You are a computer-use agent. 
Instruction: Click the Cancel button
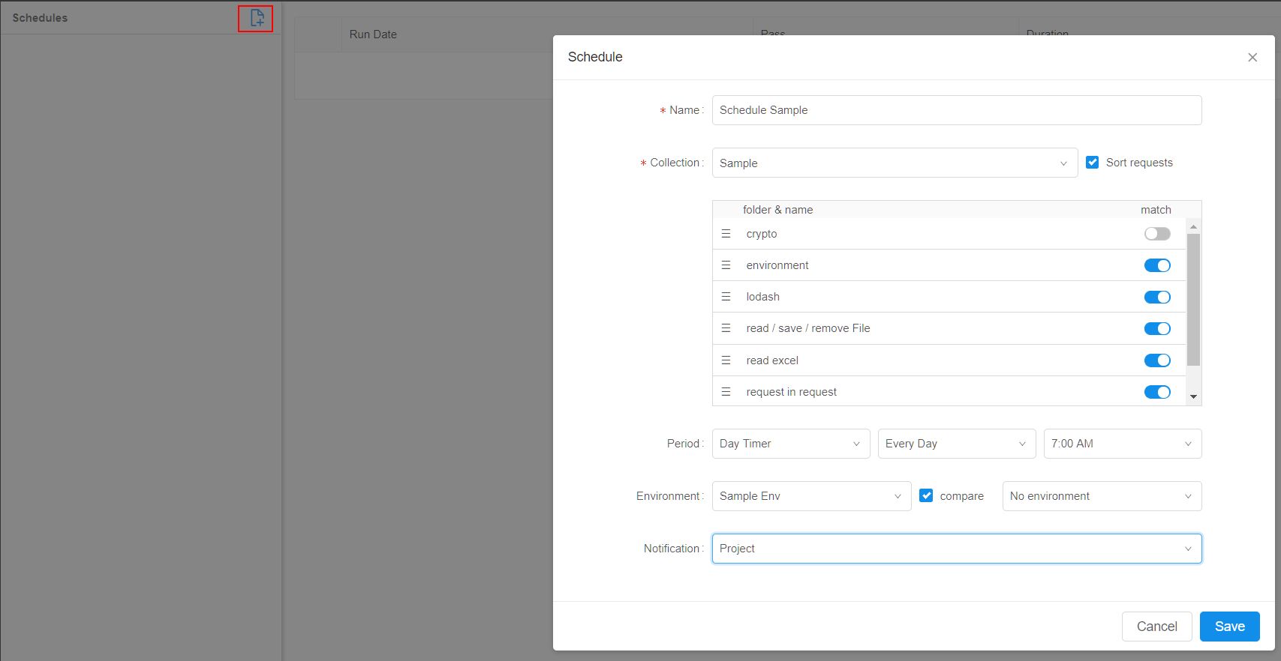pos(1156,627)
